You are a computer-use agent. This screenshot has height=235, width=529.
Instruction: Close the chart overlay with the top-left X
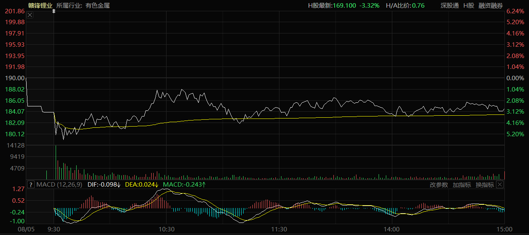pyautogui.click(x=30, y=15)
